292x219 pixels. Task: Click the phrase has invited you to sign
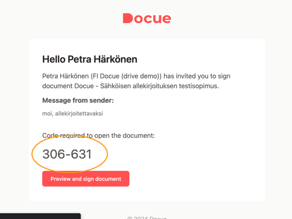(x=197, y=76)
